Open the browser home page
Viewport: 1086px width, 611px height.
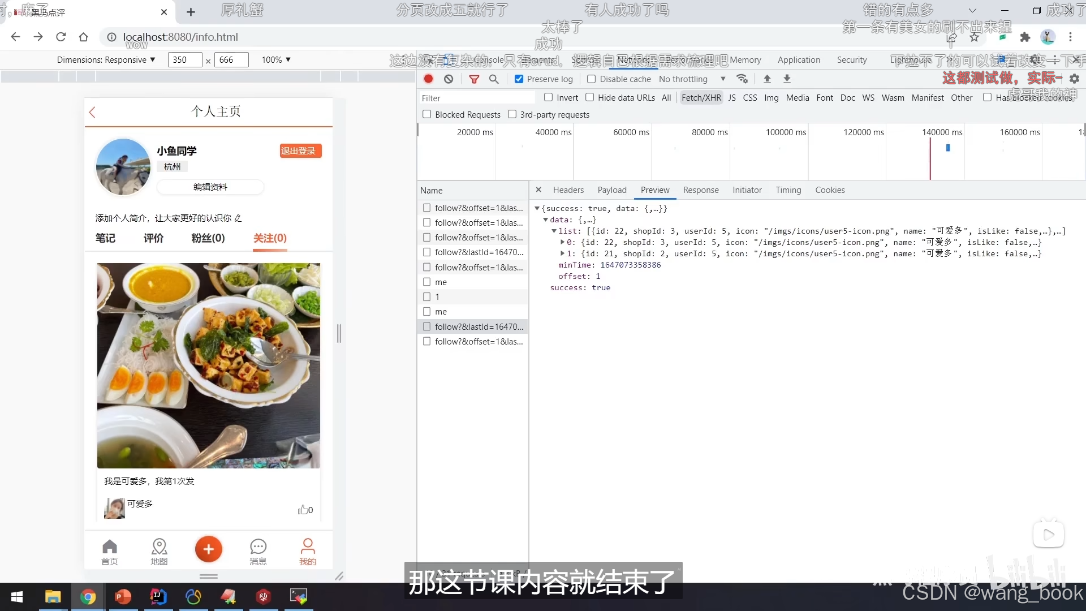[x=83, y=37]
